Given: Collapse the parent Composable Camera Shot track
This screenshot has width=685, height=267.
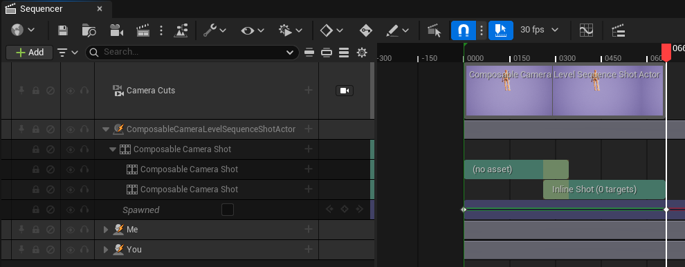Looking at the screenshot, I should pyautogui.click(x=112, y=149).
